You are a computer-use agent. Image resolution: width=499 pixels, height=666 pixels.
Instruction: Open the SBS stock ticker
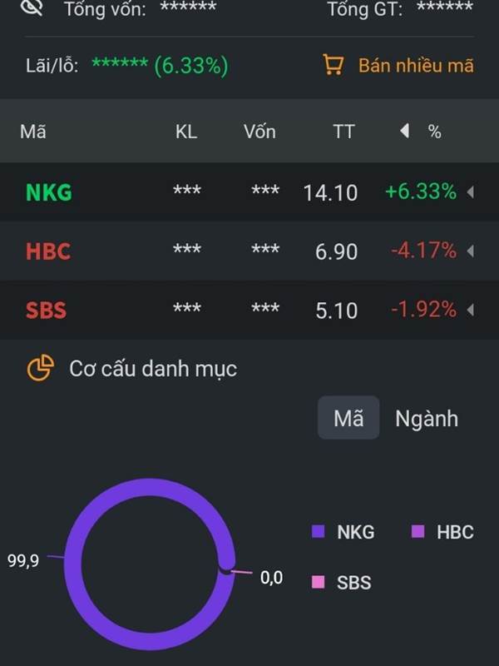pos(47,310)
